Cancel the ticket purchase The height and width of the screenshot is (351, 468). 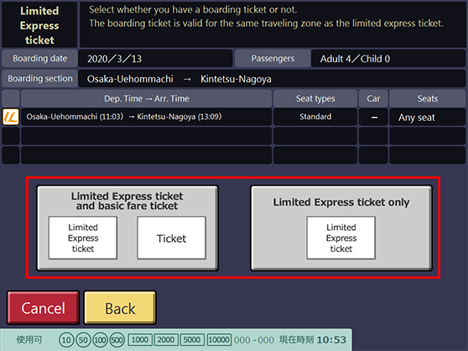coord(44,307)
